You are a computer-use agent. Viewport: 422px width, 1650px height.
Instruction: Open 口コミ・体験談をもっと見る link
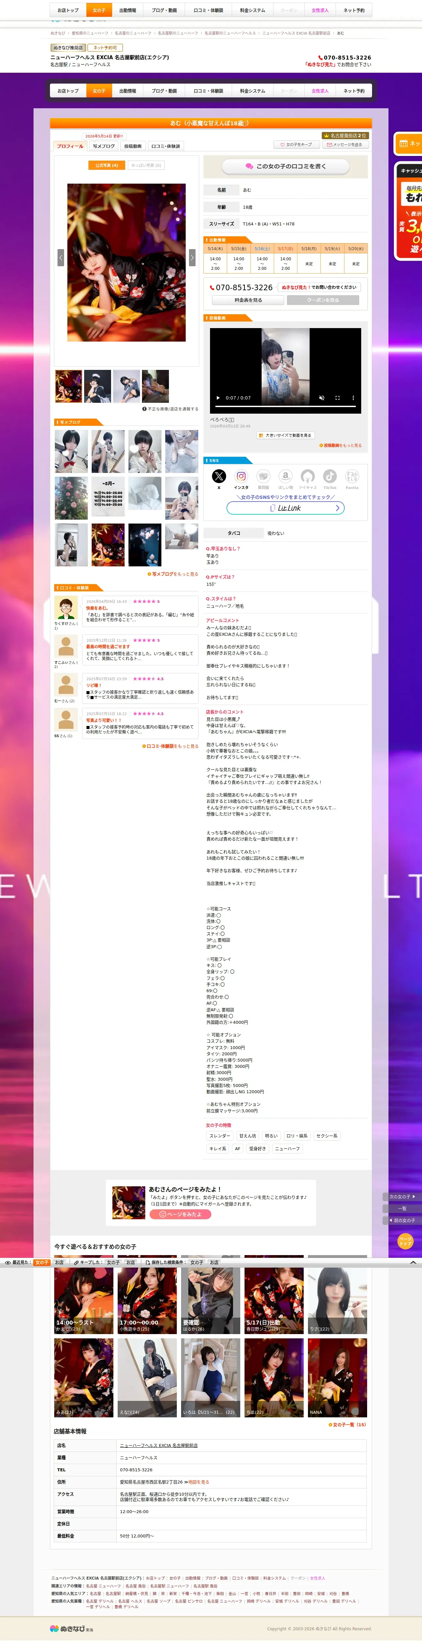pyautogui.click(x=171, y=746)
